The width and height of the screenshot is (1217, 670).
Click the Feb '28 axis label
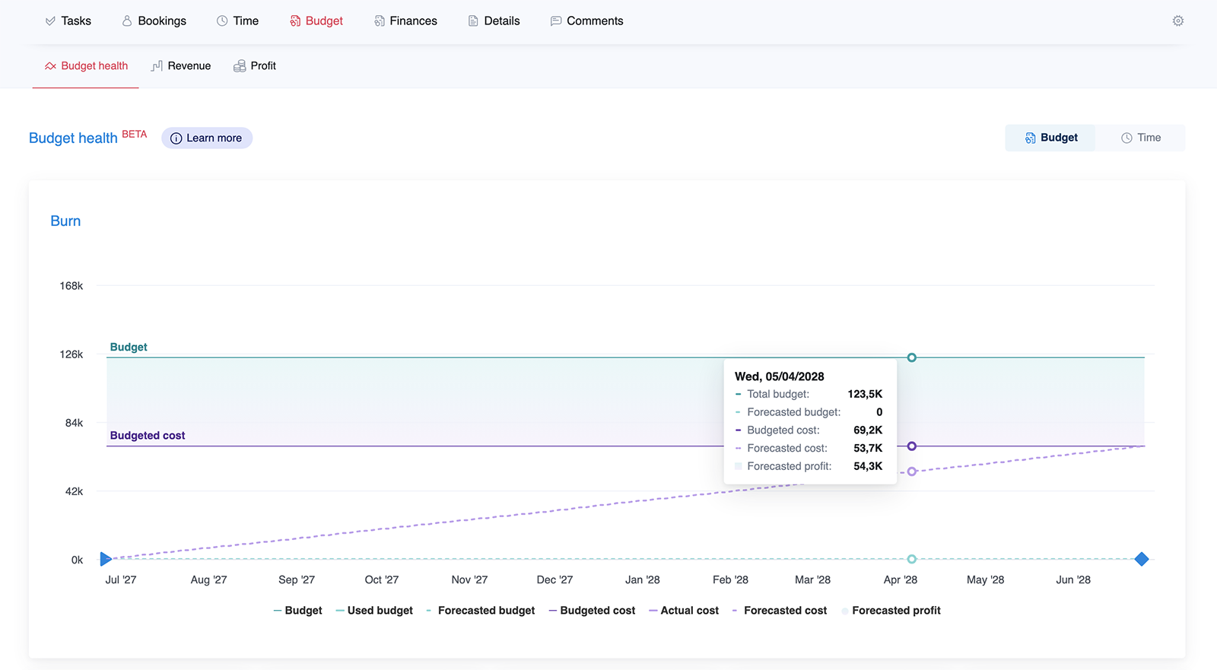click(x=730, y=580)
